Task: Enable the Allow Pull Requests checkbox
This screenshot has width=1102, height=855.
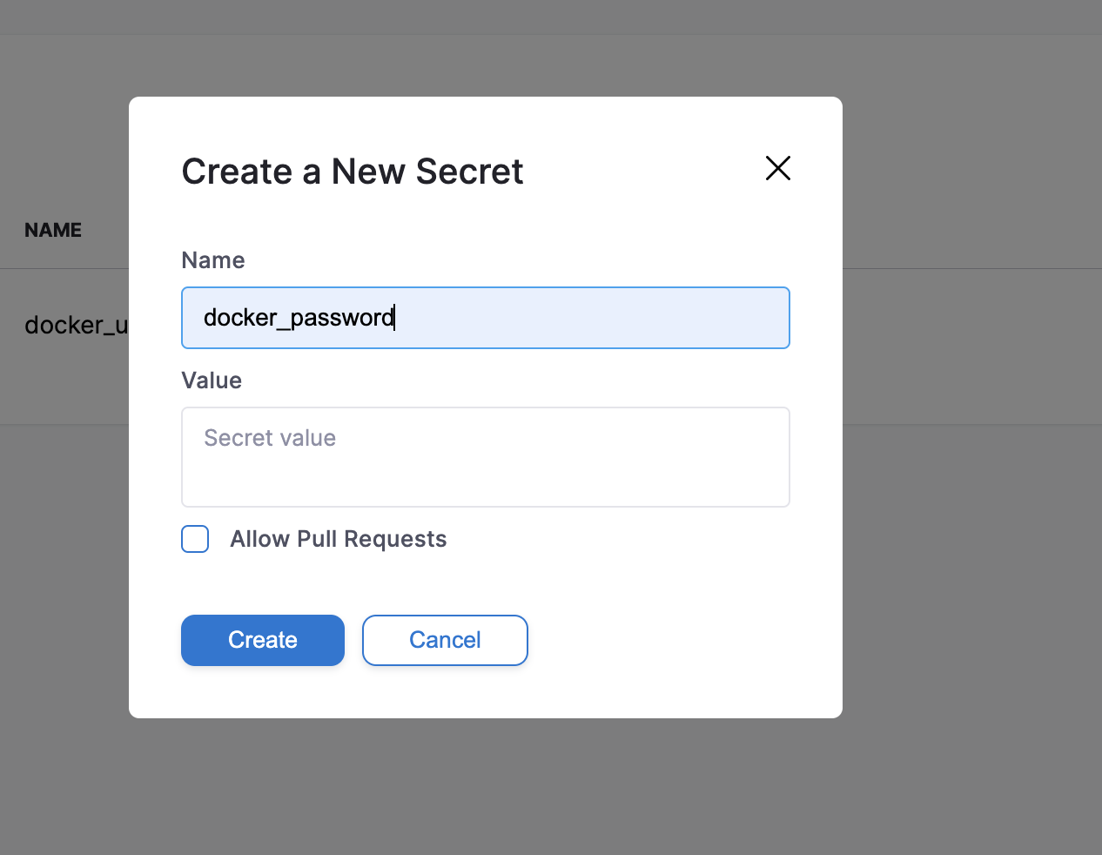Action: pyautogui.click(x=195, y=539)
